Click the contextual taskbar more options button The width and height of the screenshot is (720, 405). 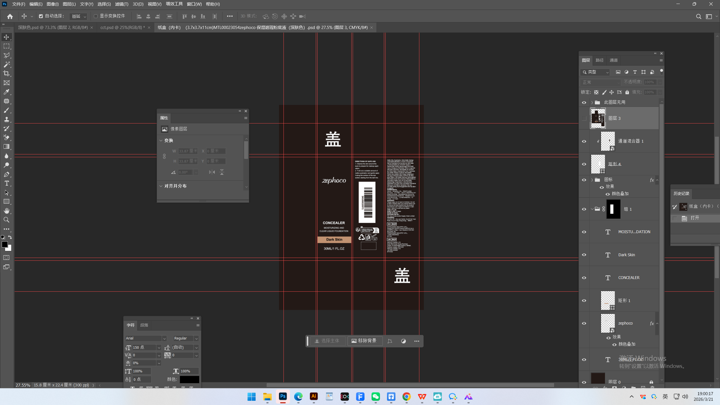point(417,341)
